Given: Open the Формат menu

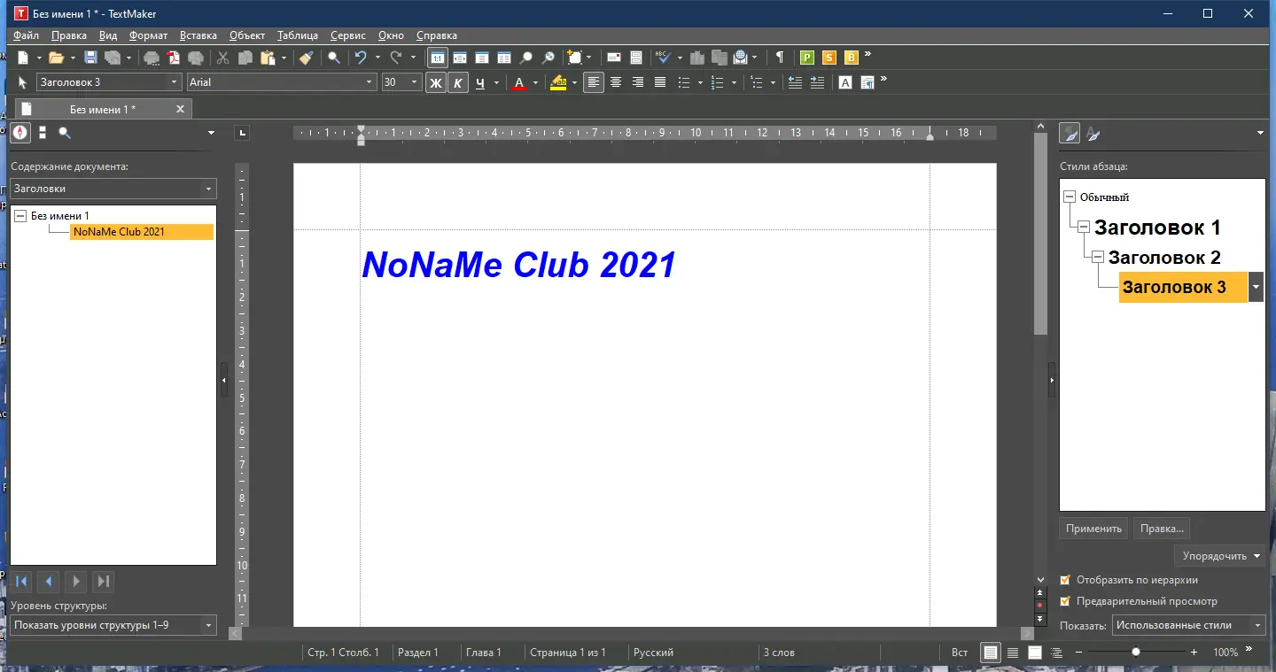Looking at the screenshot, I should tap(148, 35).
